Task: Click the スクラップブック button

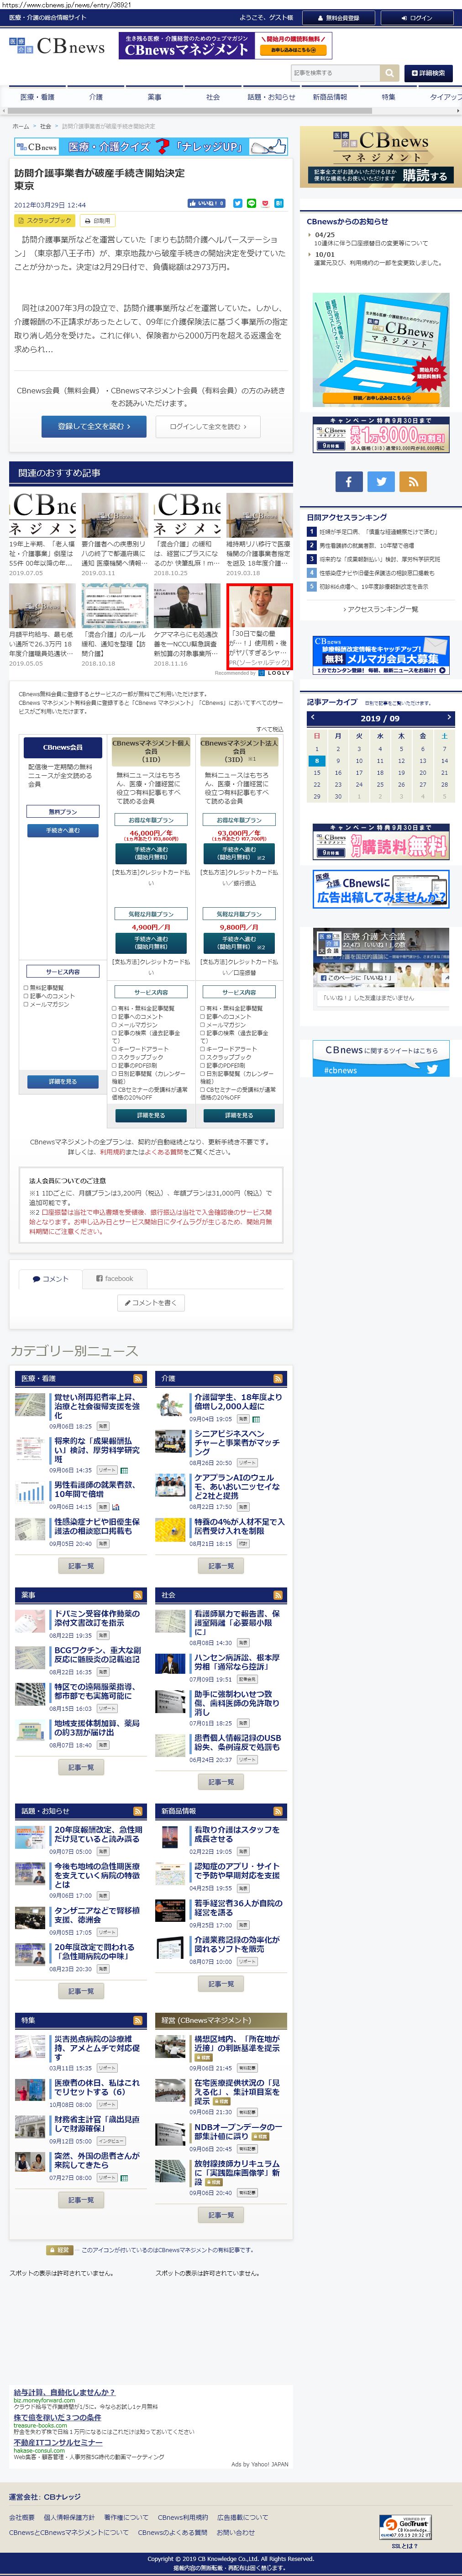Action: [45, 220]
